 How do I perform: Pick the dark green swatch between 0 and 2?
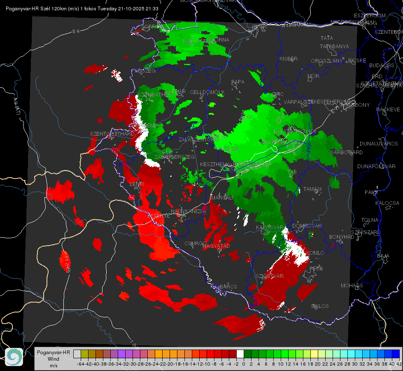247,354
